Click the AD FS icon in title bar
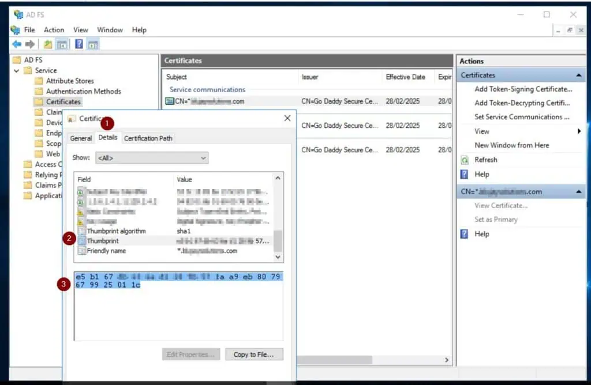This screenshot has height=385, width=591. pos(18,14)
